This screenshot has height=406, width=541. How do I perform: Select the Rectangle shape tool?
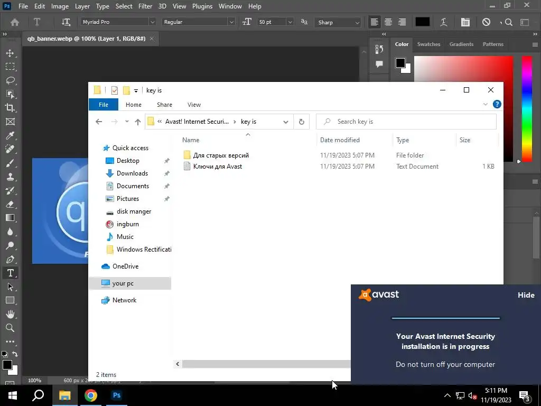10,300
